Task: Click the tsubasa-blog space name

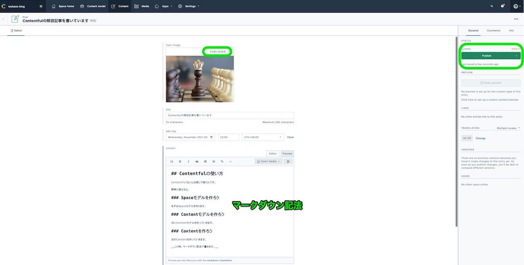Action: (x=17, y=6)
